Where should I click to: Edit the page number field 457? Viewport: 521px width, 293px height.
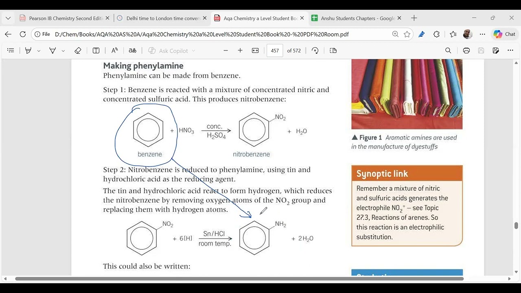pyautogui.click(x=275, y=50)
